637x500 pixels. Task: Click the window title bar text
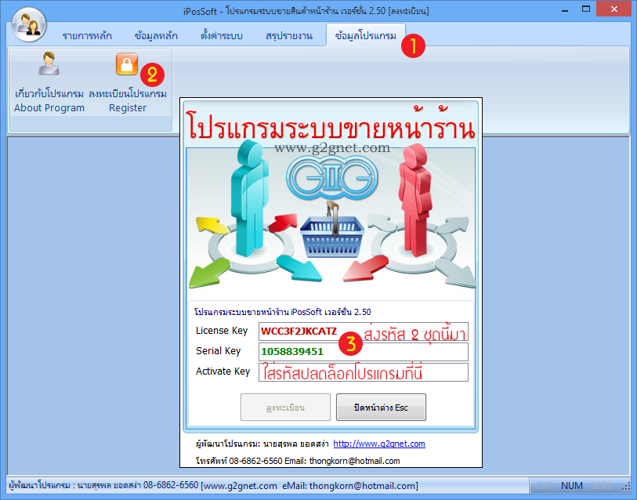click(x=306, y=10)
